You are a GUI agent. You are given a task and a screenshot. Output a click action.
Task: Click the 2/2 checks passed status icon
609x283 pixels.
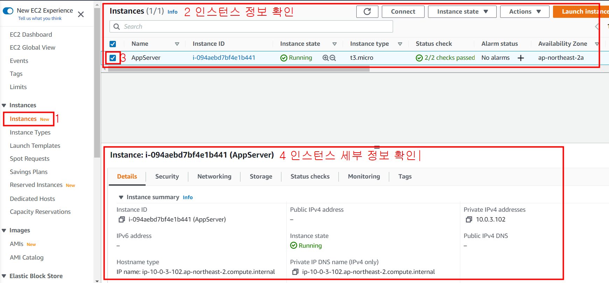[x=419, y=58]
